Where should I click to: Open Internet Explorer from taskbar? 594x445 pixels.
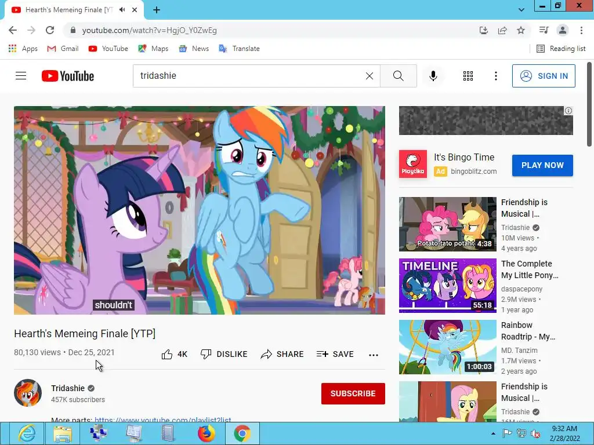pyautogui.click(x=27, y=433)
